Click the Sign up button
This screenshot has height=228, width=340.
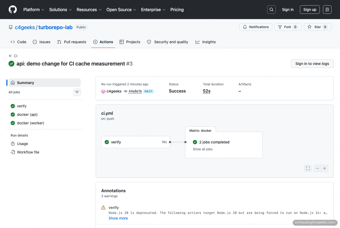pyautogui.click(x=310, y=10)
